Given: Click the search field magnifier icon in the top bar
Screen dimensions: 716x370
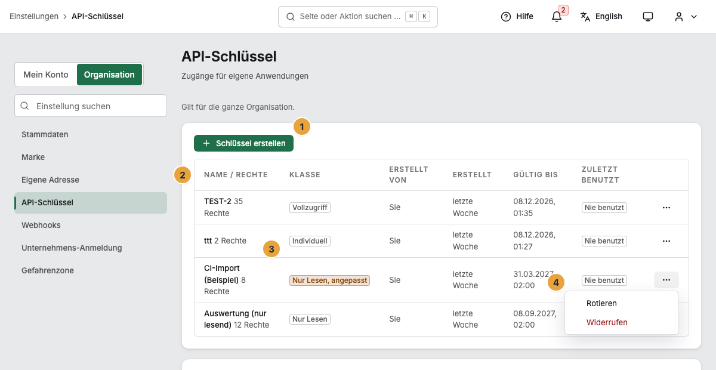Looking at the screenshot, I should pos(291,17).
